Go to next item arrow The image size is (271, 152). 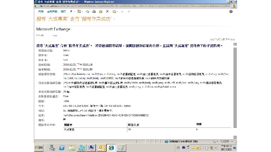point(129,12)
